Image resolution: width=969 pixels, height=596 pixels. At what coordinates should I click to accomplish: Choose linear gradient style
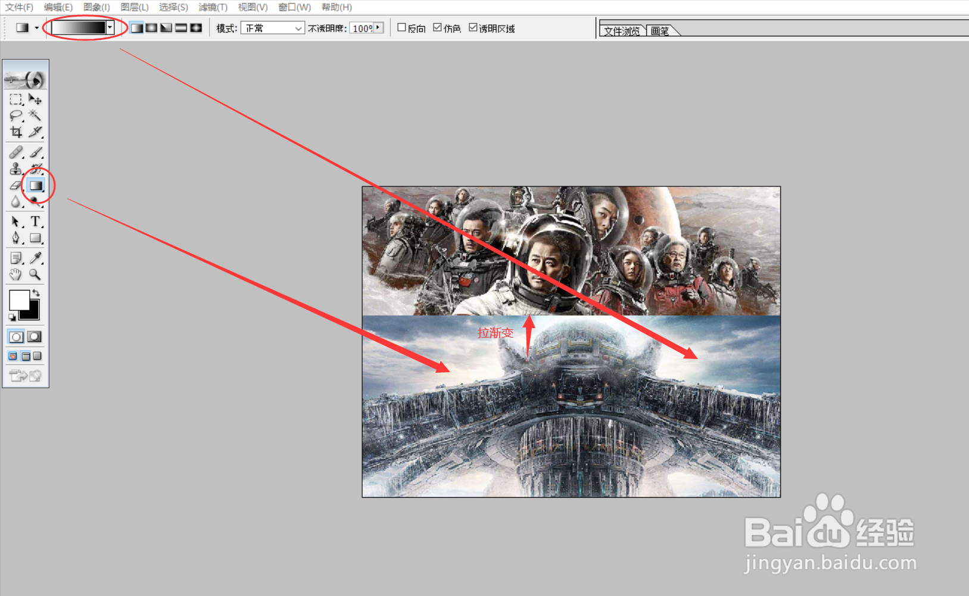pos(137,28)
